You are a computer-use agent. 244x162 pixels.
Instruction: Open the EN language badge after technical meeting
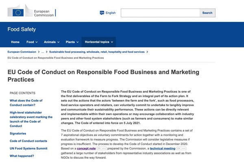tap(181, 149)
